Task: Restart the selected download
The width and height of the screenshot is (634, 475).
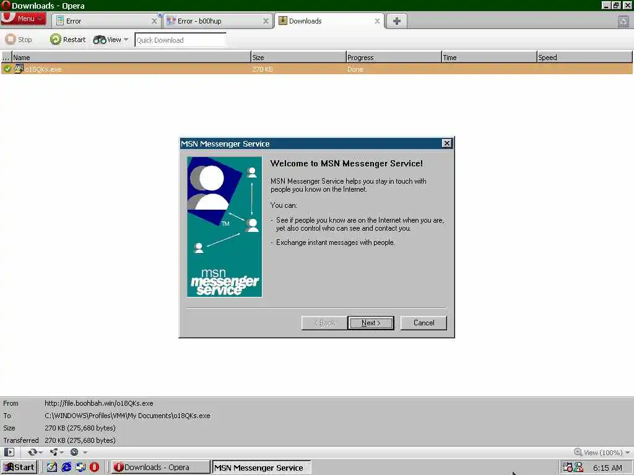Action: coord(68,40)
